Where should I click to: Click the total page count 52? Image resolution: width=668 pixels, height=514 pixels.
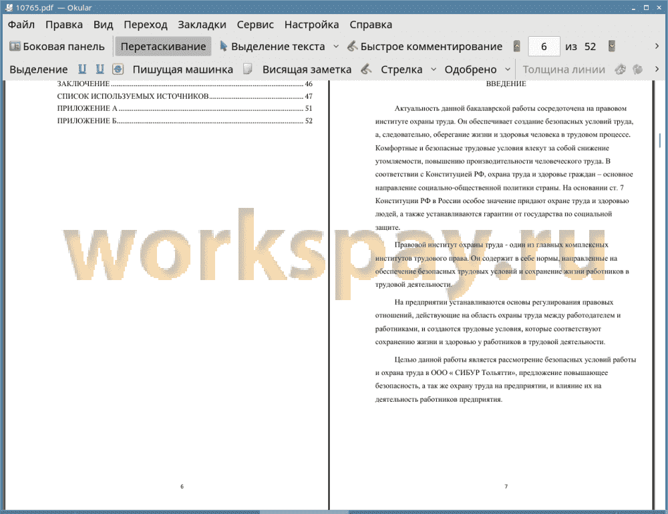click(x=590, y=47)
